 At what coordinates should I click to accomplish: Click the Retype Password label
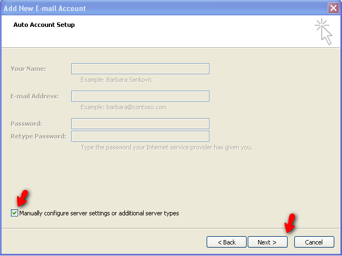tap(38, 136)
